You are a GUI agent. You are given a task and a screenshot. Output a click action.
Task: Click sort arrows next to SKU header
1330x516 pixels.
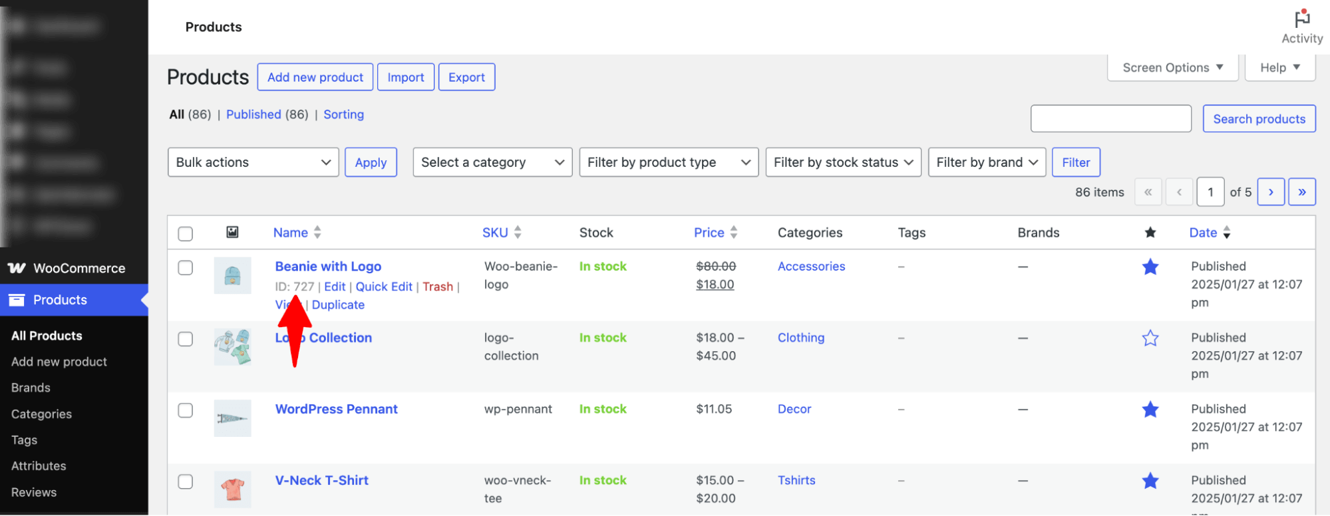(518, 232)
